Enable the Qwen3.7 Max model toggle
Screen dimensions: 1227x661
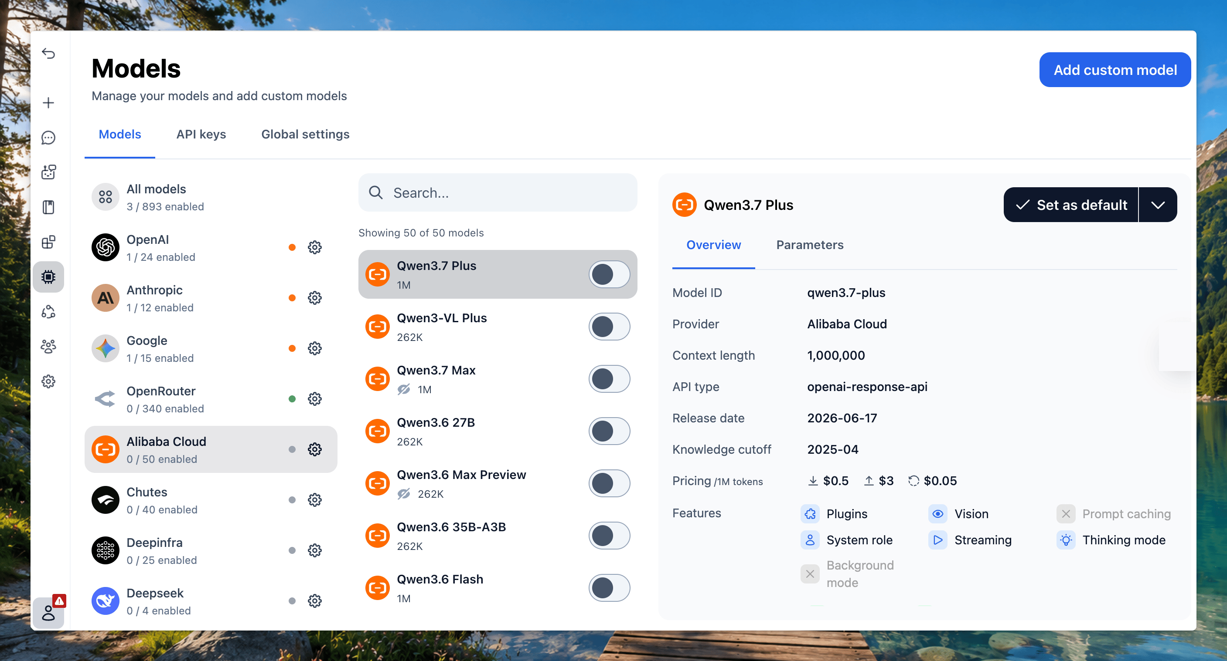(x=609, y=379)
